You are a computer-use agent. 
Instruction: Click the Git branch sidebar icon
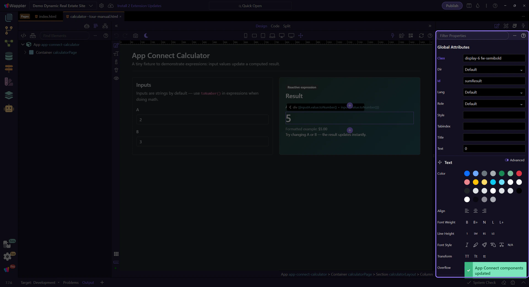point(9,30)
